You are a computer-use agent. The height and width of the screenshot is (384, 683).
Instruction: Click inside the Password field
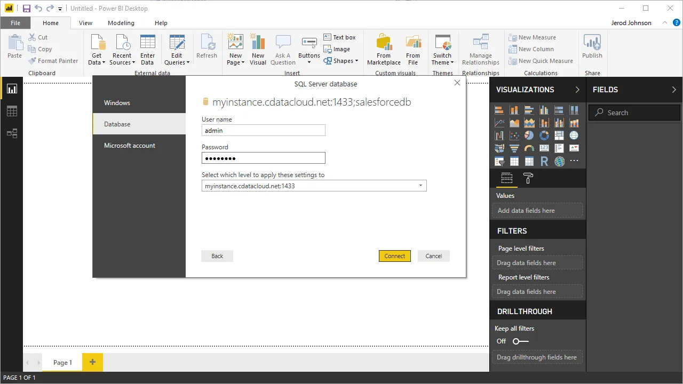coord(263,158)
